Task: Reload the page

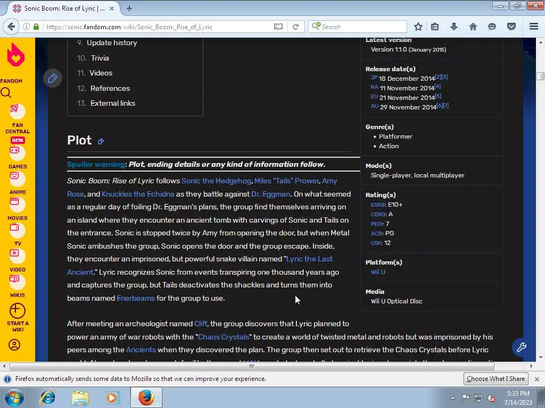Action: [x=295, y=27]
